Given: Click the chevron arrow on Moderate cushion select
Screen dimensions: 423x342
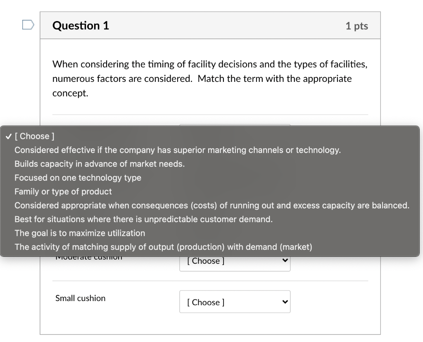Looking at the screenshot, I should pyautogui.click(x=284, y=261).
